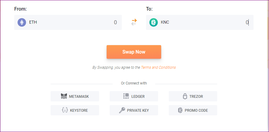Image resolution: width=269 pixels, height=132 pixels.
Task: Click the Ledger device icon
Action: [x=126, y=96]
